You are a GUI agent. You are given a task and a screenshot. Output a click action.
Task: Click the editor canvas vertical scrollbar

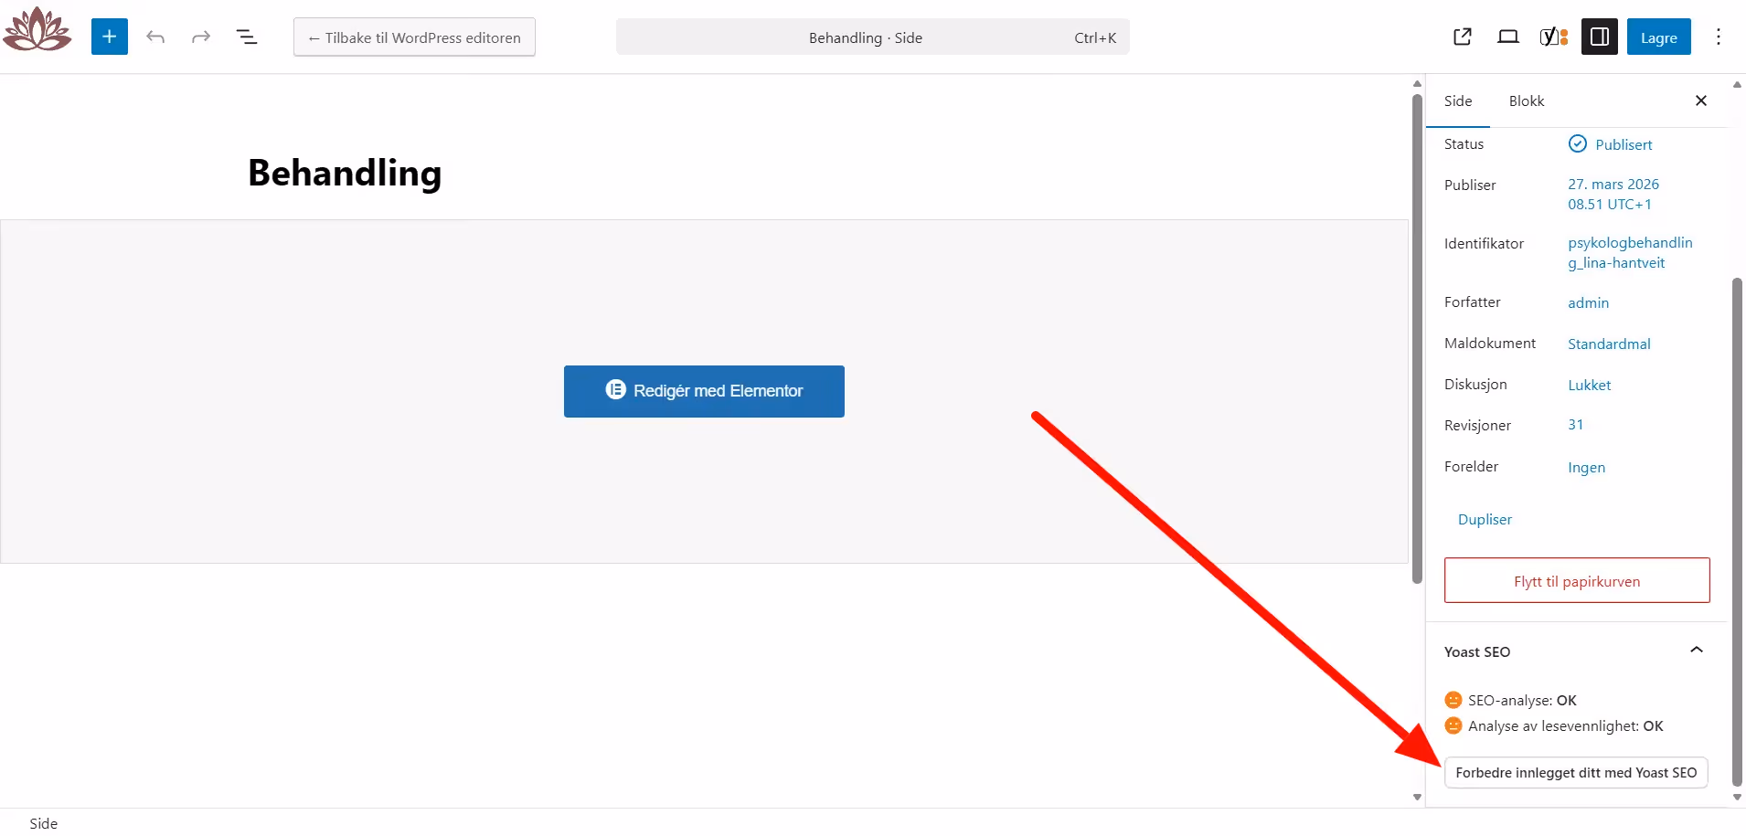point(1417,338)
